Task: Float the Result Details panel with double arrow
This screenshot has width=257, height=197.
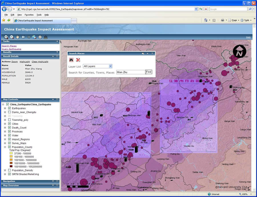Action: pos(57,56)
